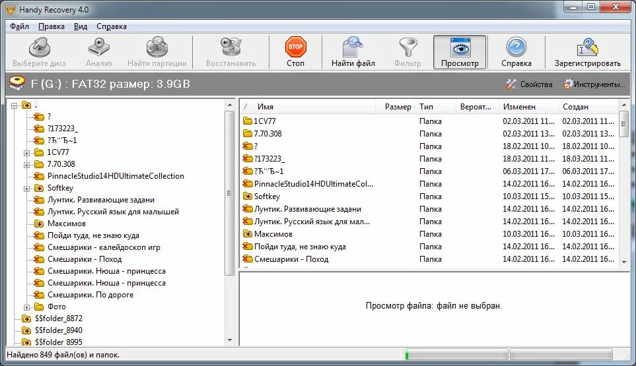This screenshot has width=636, height=366.
Task: Click the Максимов folder icon in file list
Action: point(248,234)
